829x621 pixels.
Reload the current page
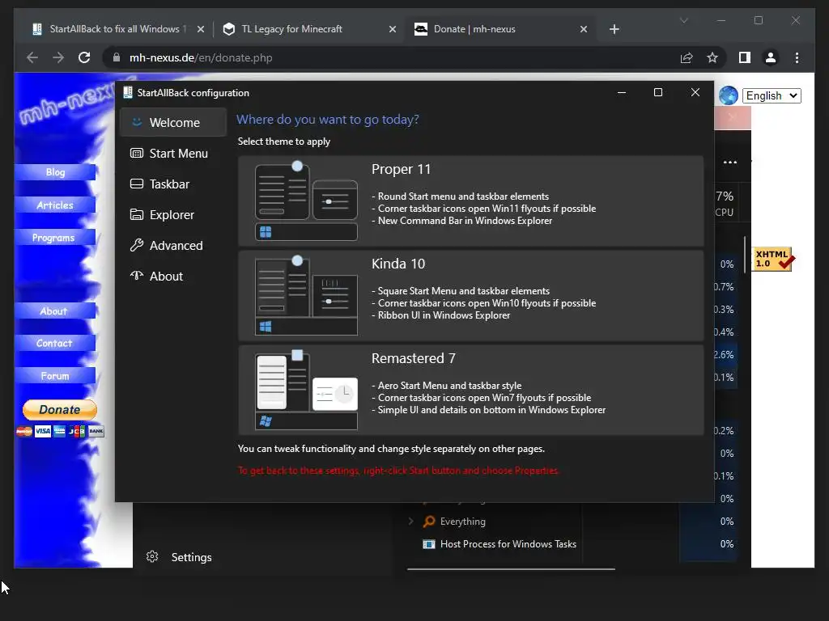tap(84, 57)
